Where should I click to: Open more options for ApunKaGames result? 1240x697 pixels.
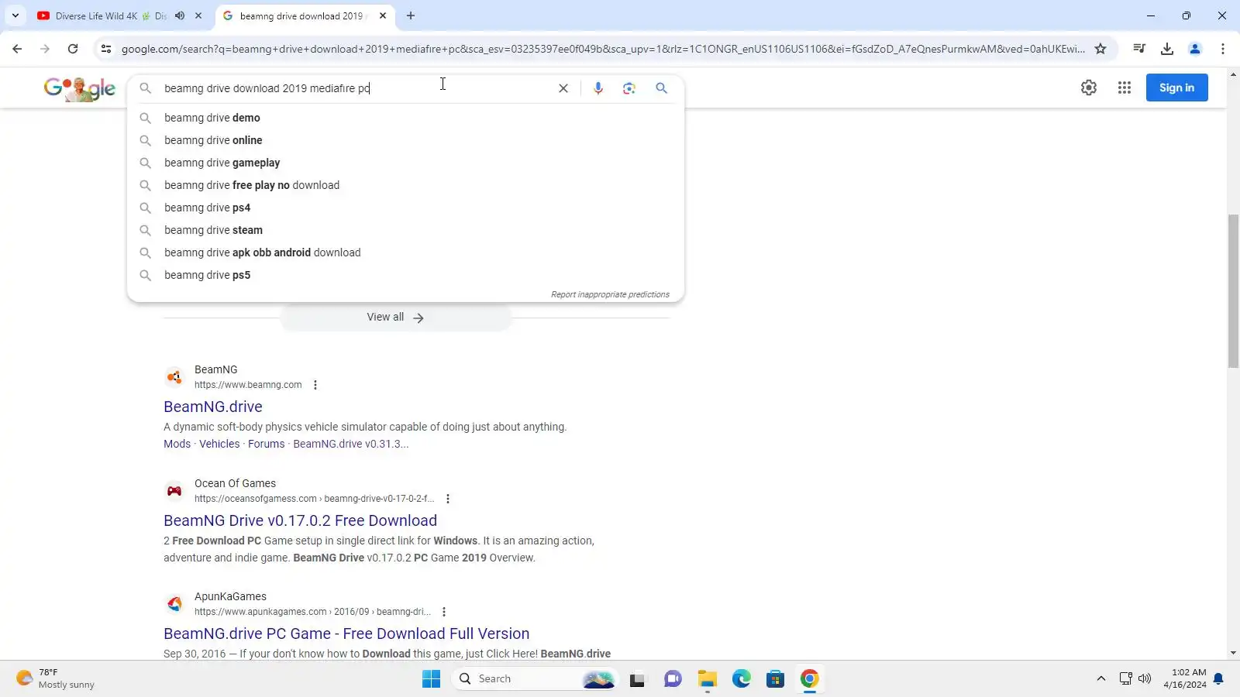pyautogui.click(x=444, y=612)
